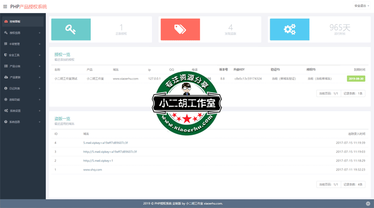Toggle the hamburger sidebar menu
Image resolution: width=374 pixels, height=208 pixels.
coord(5,7)
